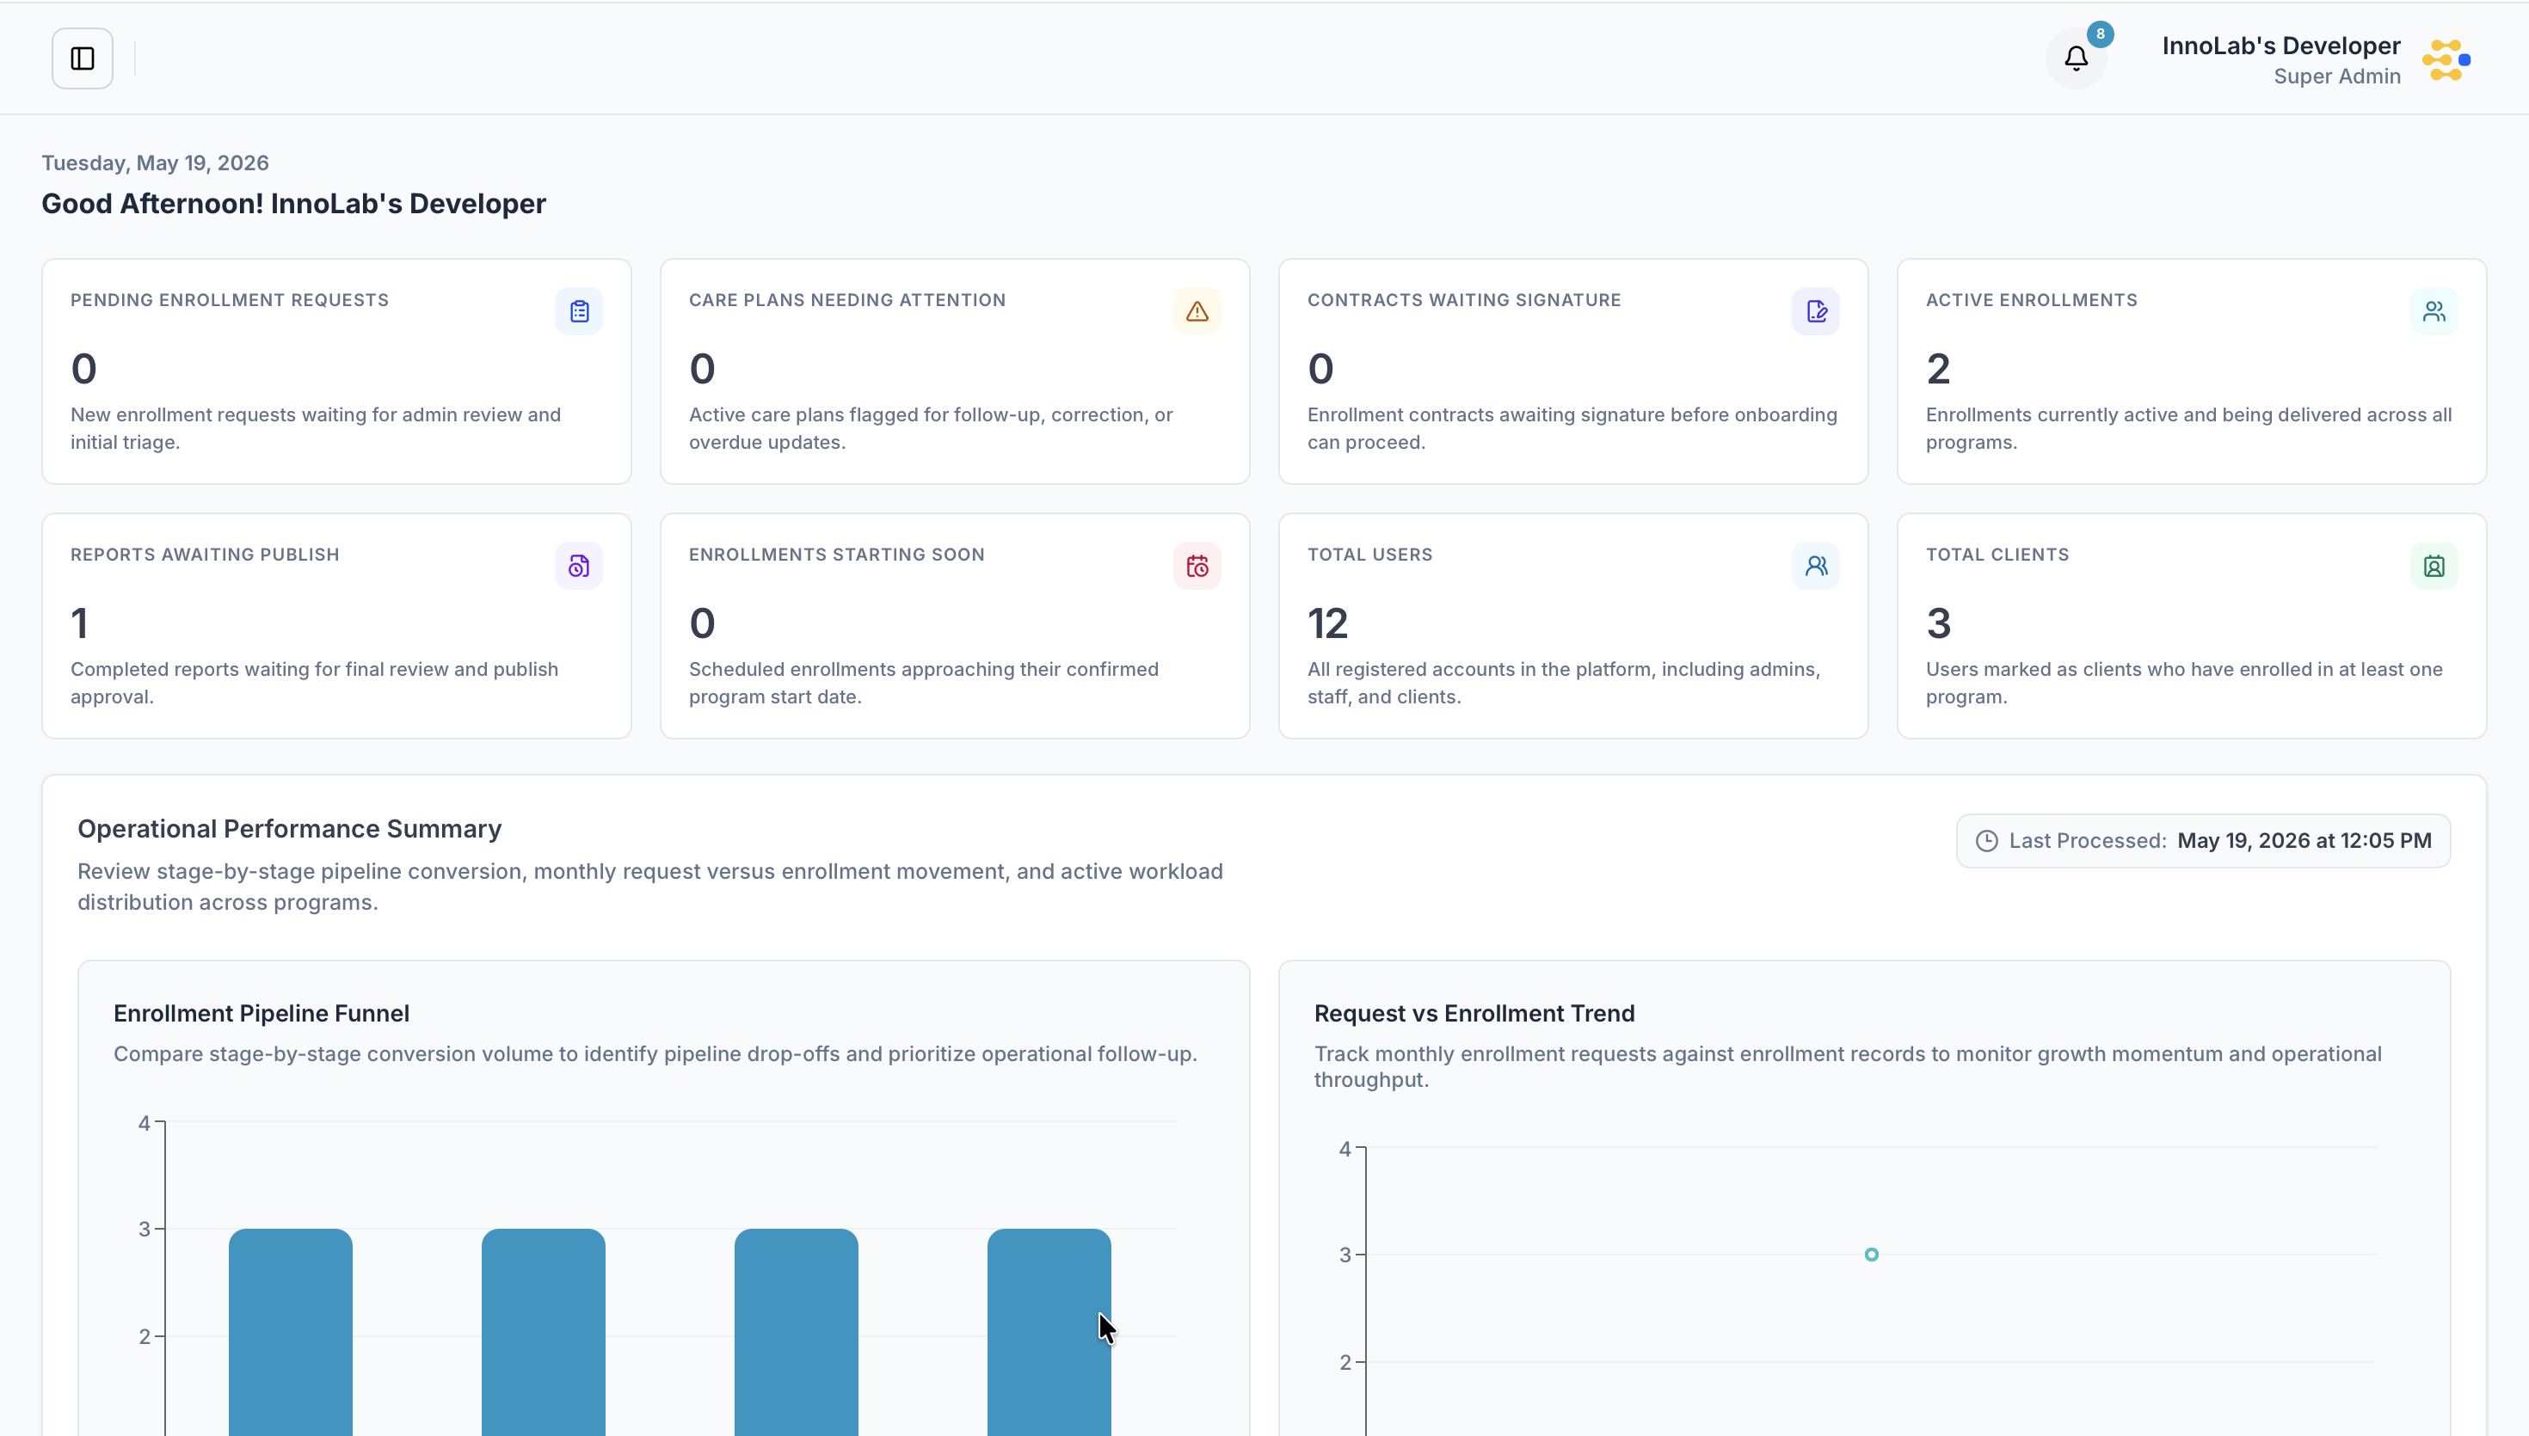Select the Contracts Waiting Signature heading
The width and height of the screenshot is (2529, 1436).
(1464, 300)
